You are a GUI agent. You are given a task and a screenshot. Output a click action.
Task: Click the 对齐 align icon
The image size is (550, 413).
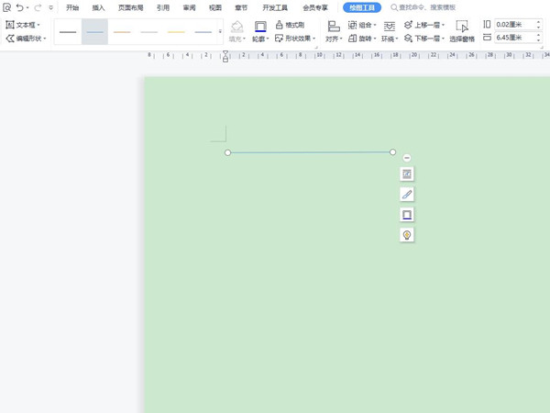334,27
